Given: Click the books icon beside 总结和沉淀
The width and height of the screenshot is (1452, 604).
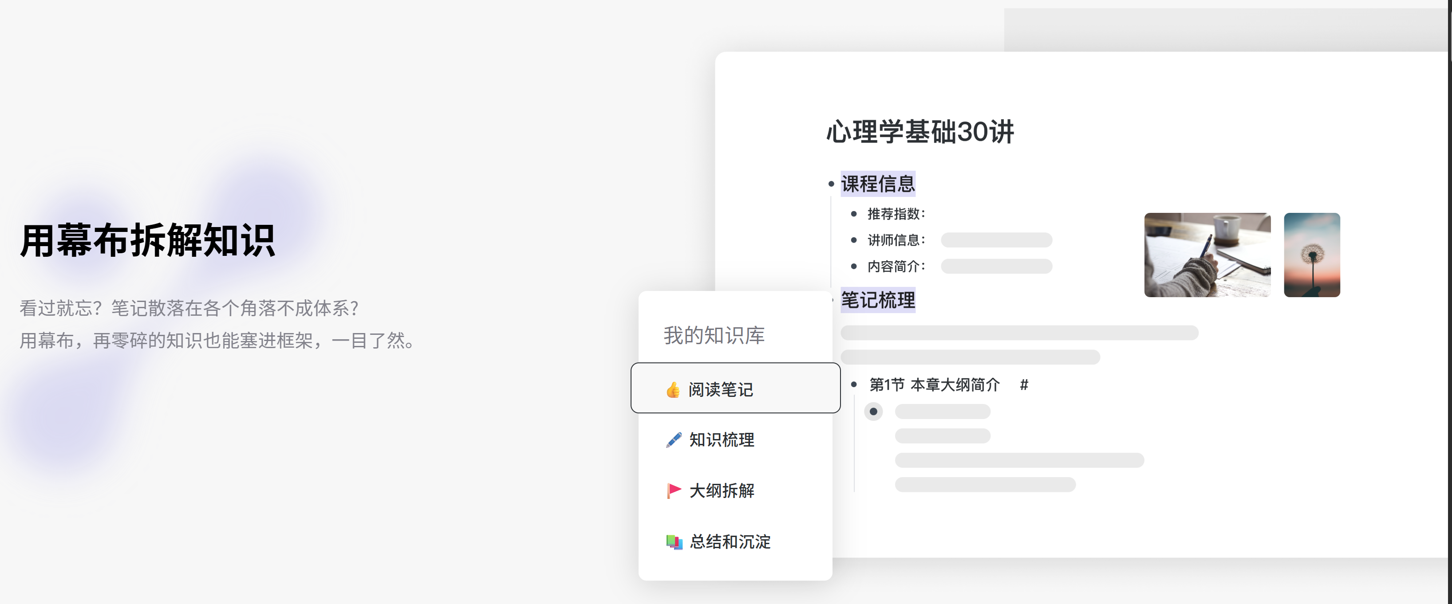Looking at the screenshot, I should click(674, 541).
